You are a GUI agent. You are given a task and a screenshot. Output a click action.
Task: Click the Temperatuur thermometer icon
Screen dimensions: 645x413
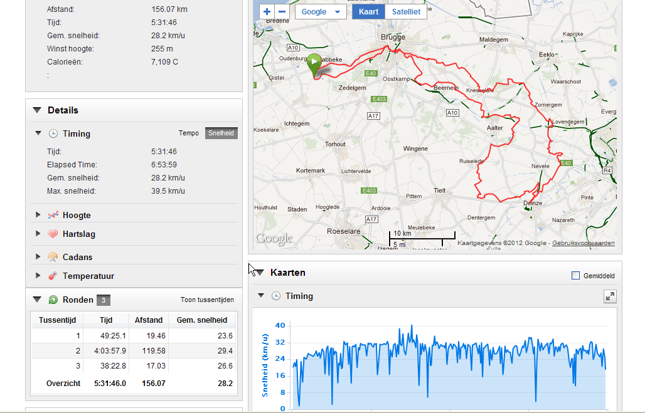53,276
